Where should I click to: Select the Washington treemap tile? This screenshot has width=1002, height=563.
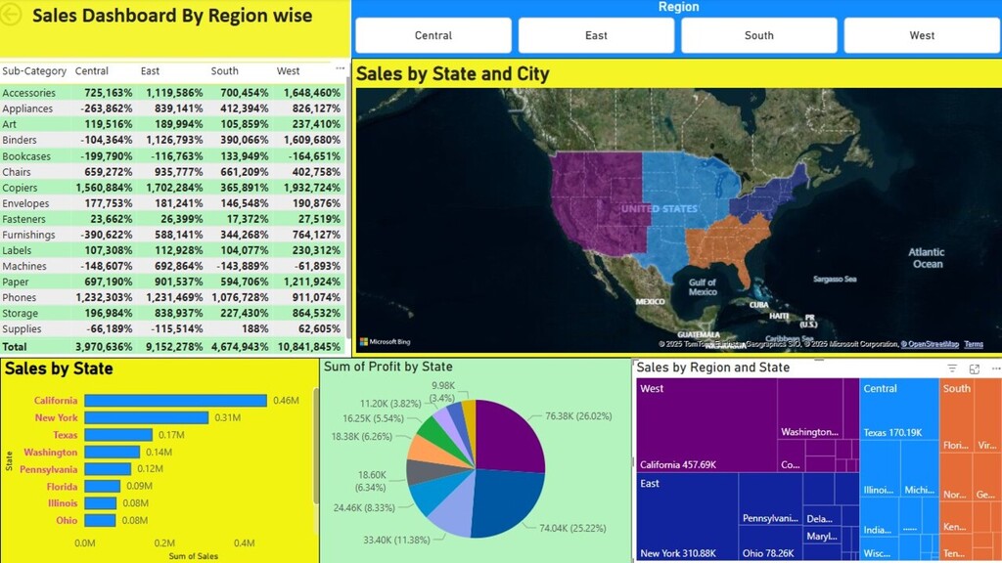[x=810, y=409]
